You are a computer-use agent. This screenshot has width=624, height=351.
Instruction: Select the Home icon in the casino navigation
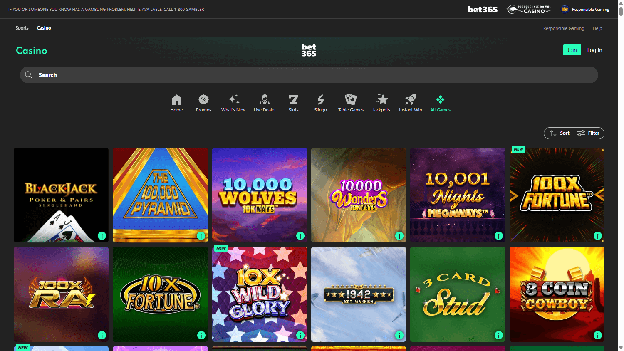176,100
